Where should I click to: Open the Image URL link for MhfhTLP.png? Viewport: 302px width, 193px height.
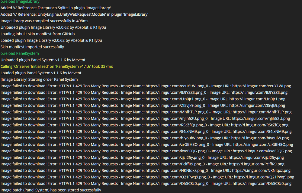coord(262,112)
